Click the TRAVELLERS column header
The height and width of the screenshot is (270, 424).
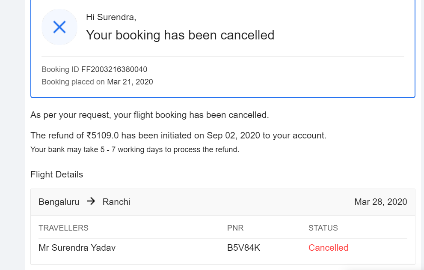point(63,228)
